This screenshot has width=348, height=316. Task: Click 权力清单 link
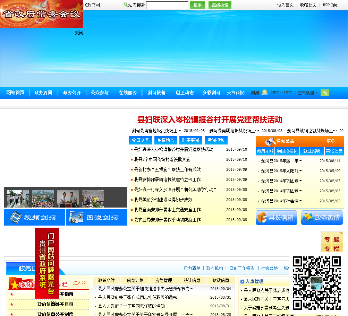point(192,268)
